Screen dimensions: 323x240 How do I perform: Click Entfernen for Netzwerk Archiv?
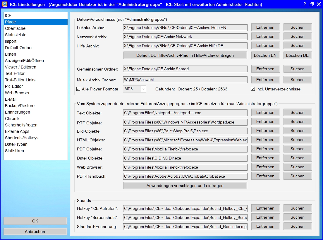[x=265, y=37]
